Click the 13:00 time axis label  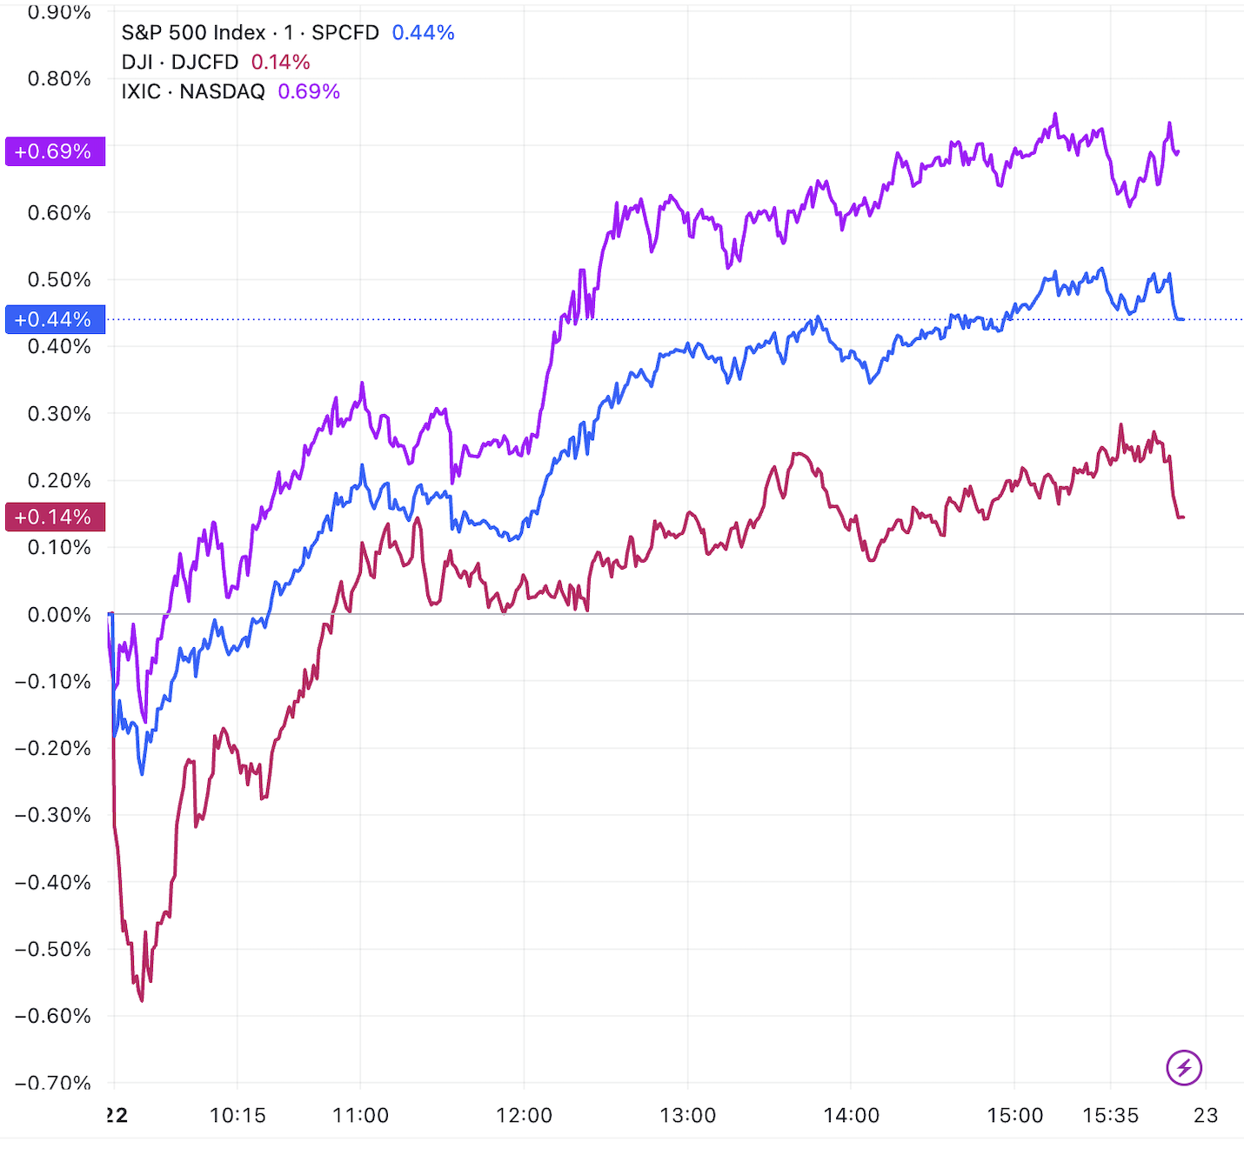pyautogui.click(x=687, y=1116)
